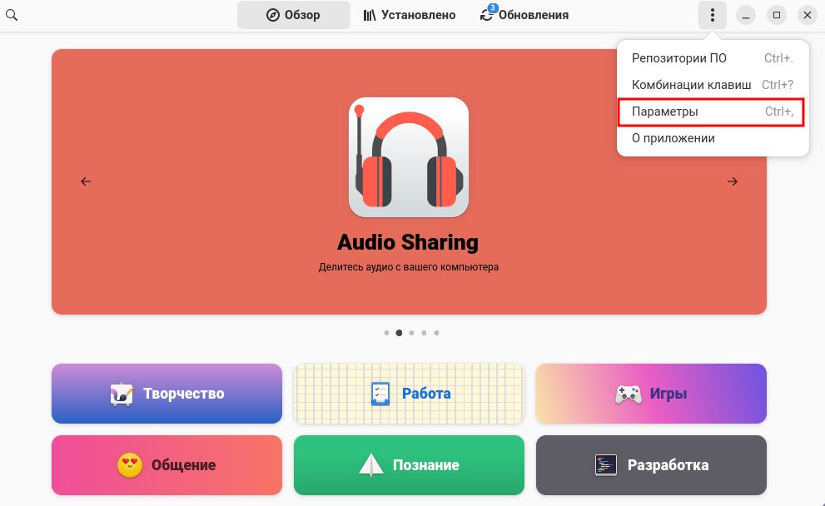Click the paper plane icon in Познание
Viewport: 825px width, 506px height.
coord(370,465)
